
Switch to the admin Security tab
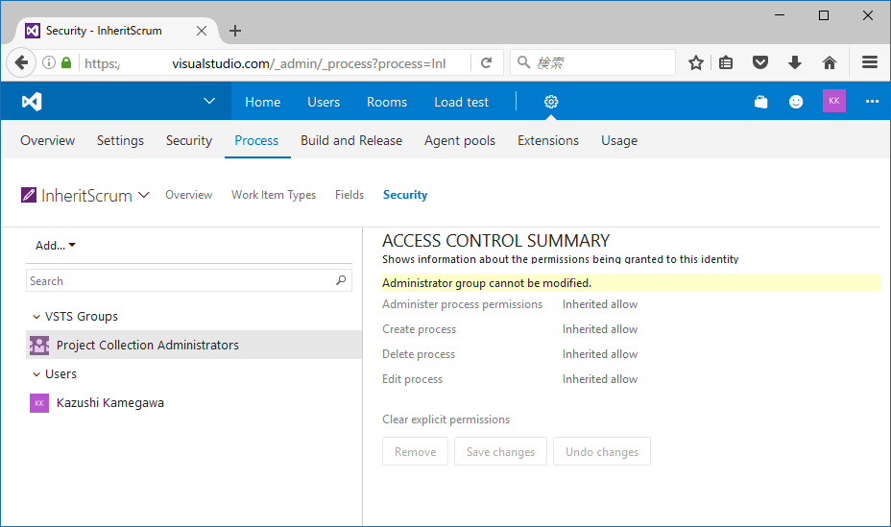click(x=189, y=140)
